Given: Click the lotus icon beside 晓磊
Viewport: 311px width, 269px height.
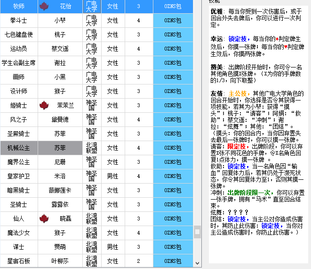Looking at the screenshot, I should [44, 219].
